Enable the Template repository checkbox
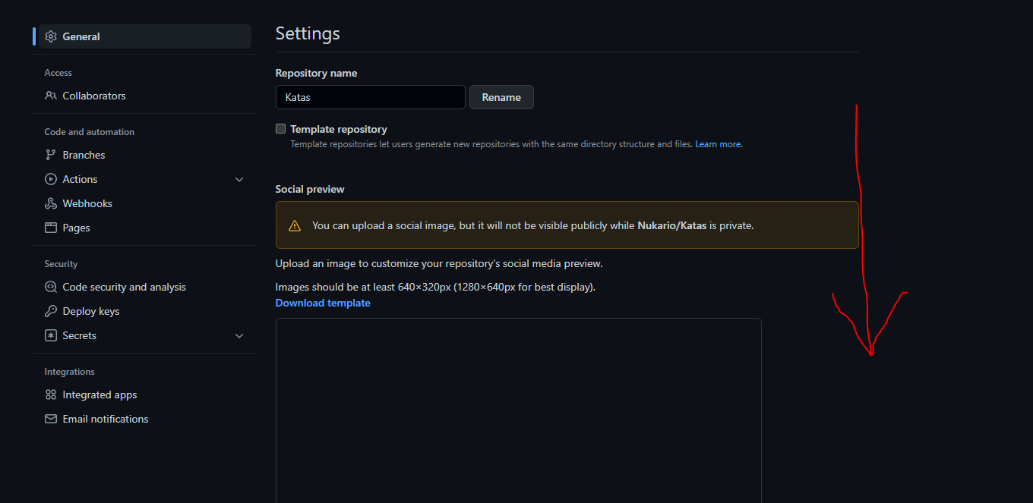Viewport: 1033px width, 503px height. pos(281,129)
